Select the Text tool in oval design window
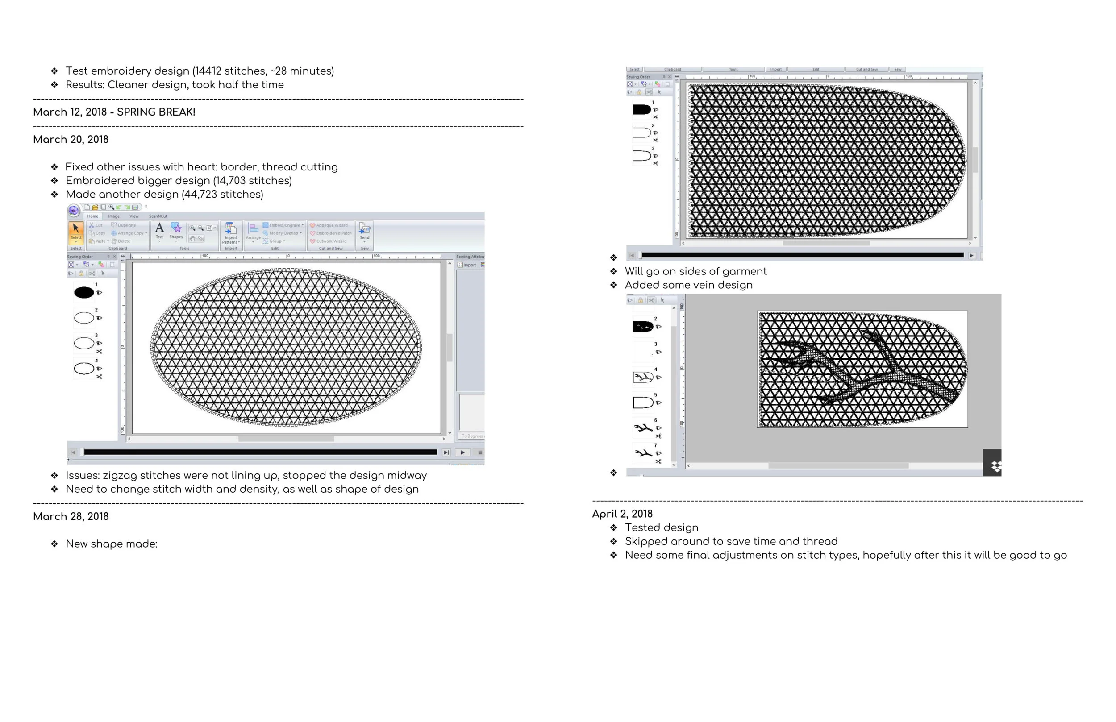 pyautogui.click(x=159, y=231)
